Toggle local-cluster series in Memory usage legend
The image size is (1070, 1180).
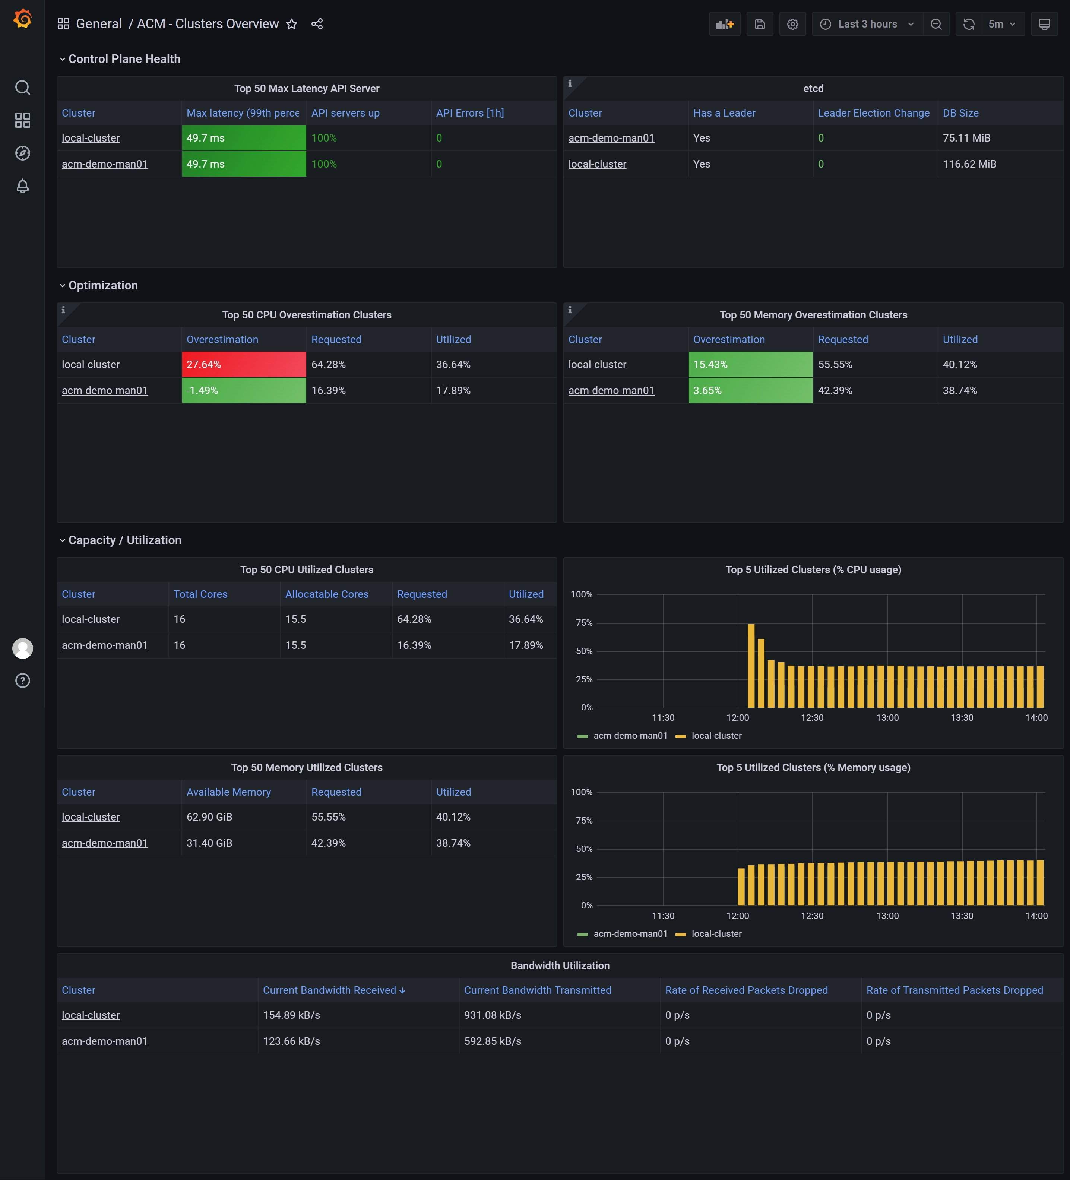[716, 933]
